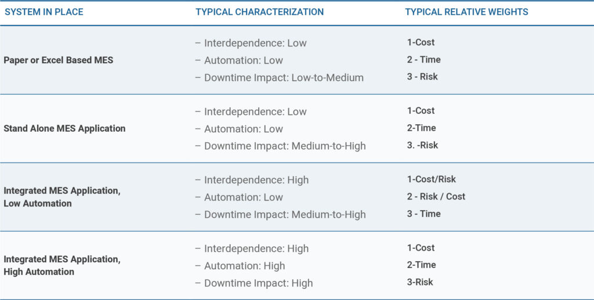Image resolution: width=594 pixels, height=300 pixels.
Task: Click the TYPICAL CHARACTERIZATION column header
Action: pos(259,12)
